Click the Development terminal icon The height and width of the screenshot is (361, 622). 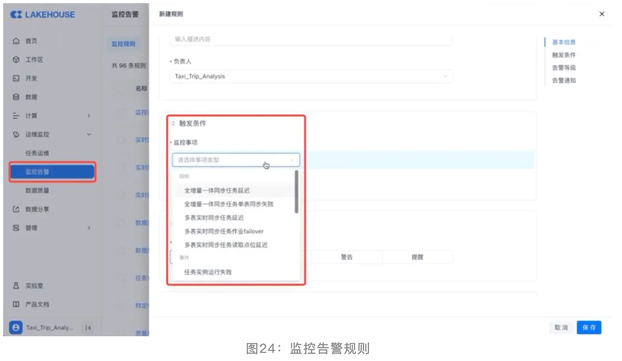(16, 78)
